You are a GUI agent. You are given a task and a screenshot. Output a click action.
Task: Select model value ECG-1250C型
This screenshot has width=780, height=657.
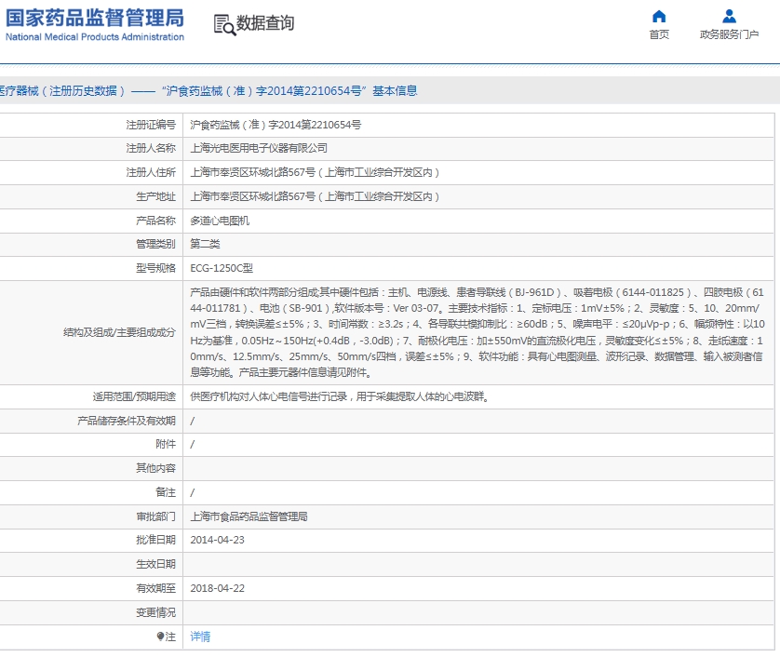(222, 268)
